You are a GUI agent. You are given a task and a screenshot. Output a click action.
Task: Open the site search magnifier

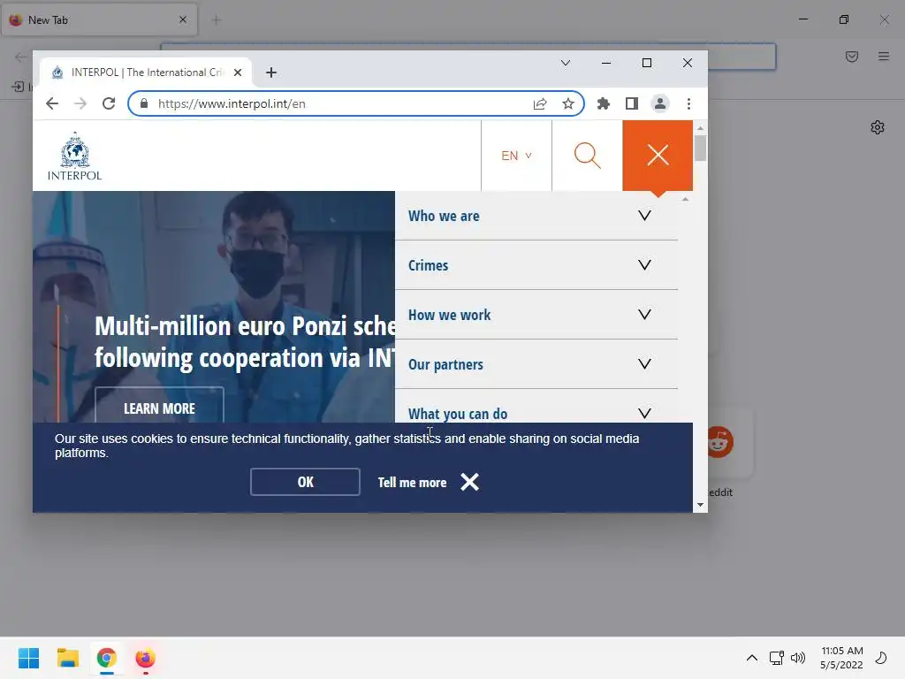(x=587, y=156)
